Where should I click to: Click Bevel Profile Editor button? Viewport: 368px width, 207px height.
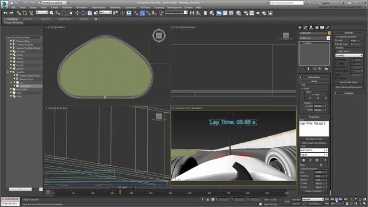pyautogui.click(x=349, y=82)
